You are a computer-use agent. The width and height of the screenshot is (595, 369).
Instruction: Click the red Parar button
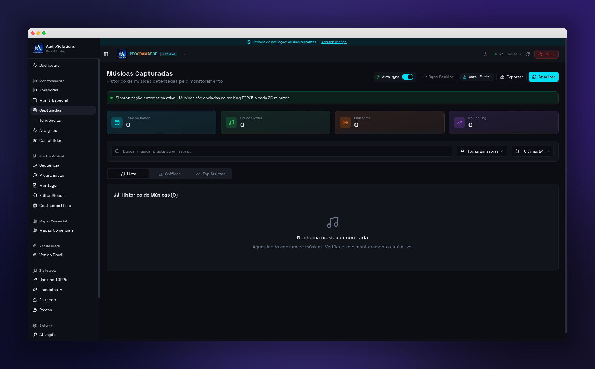[546, 54]
